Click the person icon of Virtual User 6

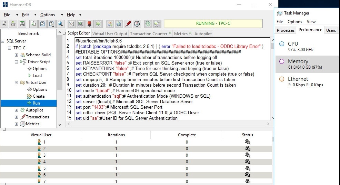pos(39,175)
